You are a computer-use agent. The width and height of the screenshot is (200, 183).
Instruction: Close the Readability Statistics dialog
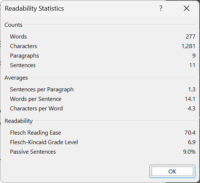pos(186,8)
